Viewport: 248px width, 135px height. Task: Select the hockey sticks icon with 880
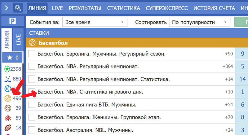[x=8, y=79]
